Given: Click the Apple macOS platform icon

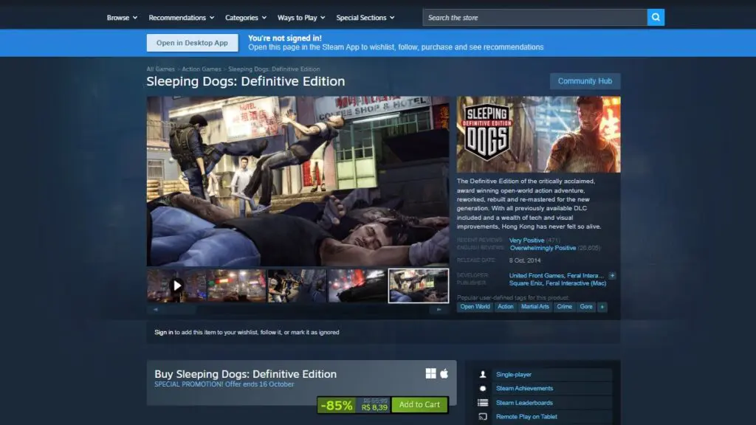Looking at the screenshot, I should tap(444, 373).
